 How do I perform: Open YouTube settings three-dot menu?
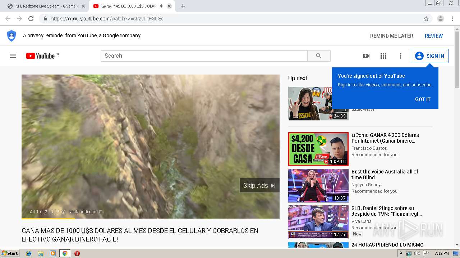tap(401, 56)
